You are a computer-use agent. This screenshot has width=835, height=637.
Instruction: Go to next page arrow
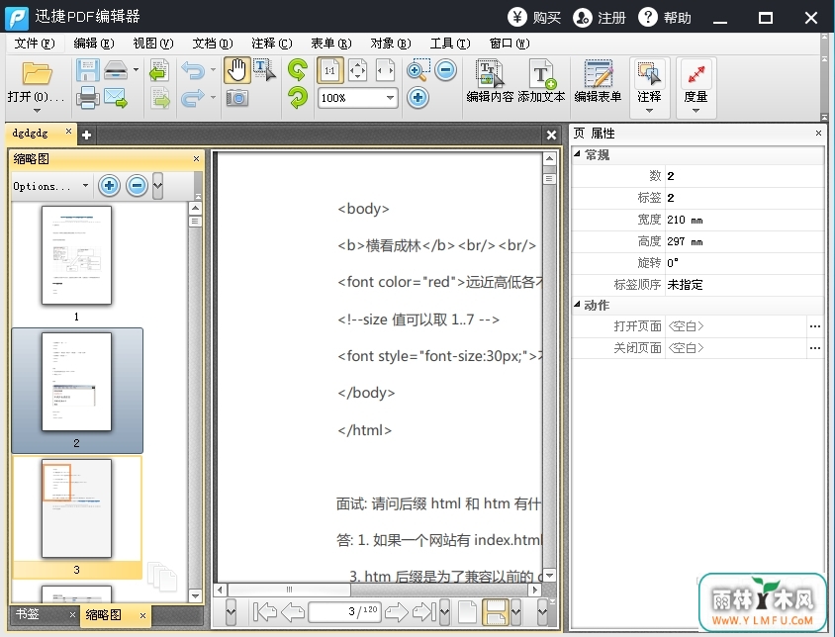396,612
